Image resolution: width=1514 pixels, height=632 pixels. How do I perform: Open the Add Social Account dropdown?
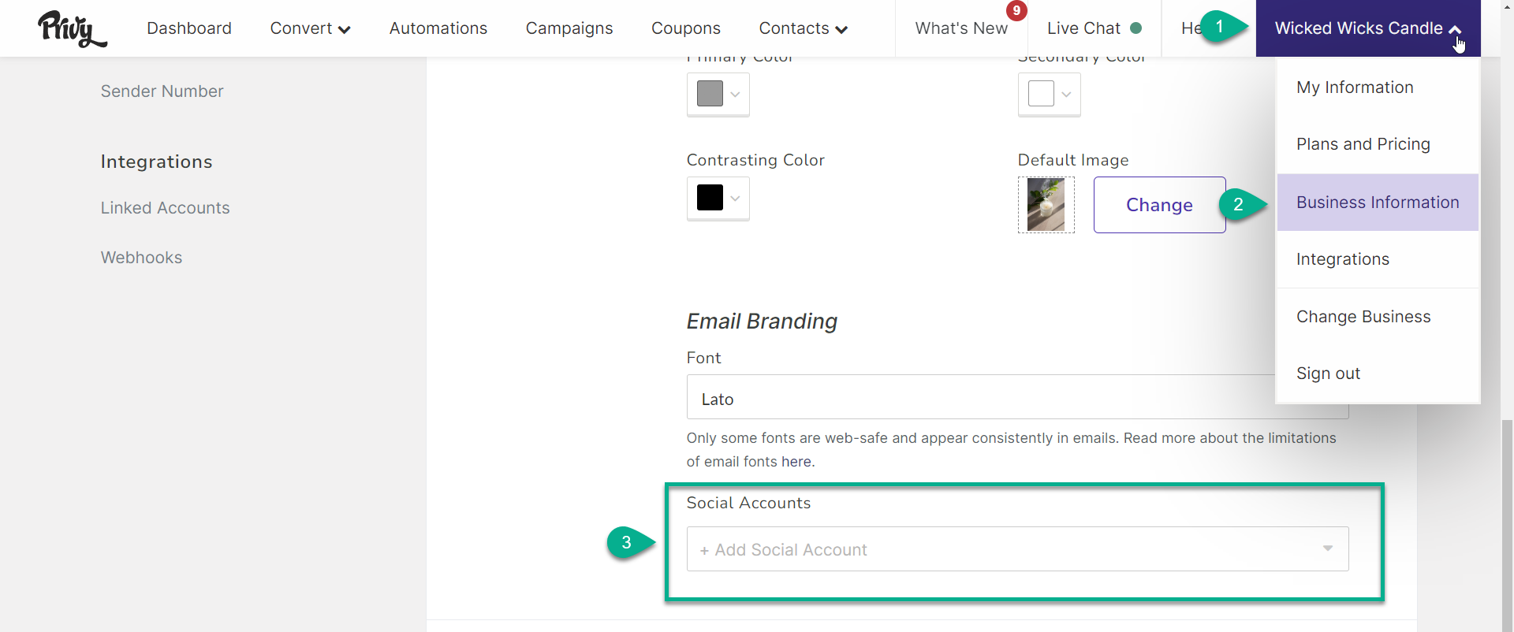click(x=1017, y=549)
